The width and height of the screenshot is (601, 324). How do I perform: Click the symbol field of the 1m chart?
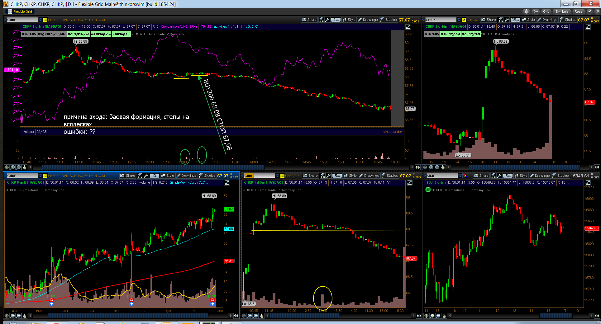(x=22, y=20)
